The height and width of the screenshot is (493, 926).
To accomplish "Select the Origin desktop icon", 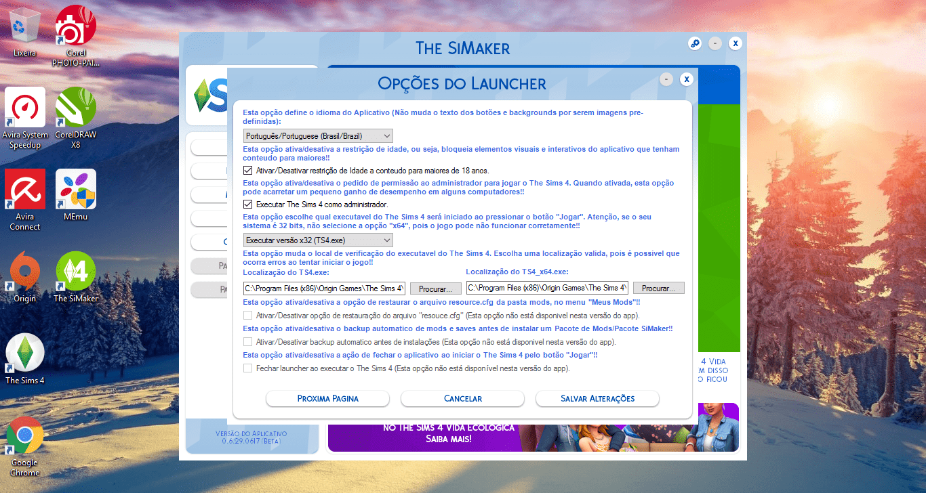I will click(x=25, y=278).
